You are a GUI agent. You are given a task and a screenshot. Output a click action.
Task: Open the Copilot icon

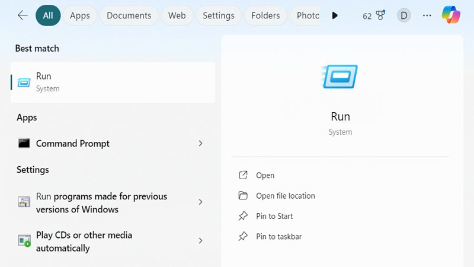(x=451, y=15)
